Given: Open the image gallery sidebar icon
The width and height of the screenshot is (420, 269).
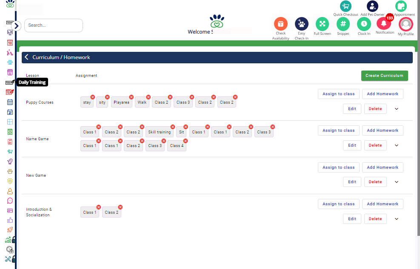Looking at the screenshot, I should 10,210.
